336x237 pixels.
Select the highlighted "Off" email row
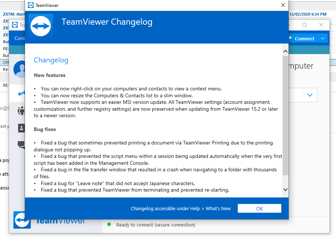pyautogui.click(x=6, y=62)
